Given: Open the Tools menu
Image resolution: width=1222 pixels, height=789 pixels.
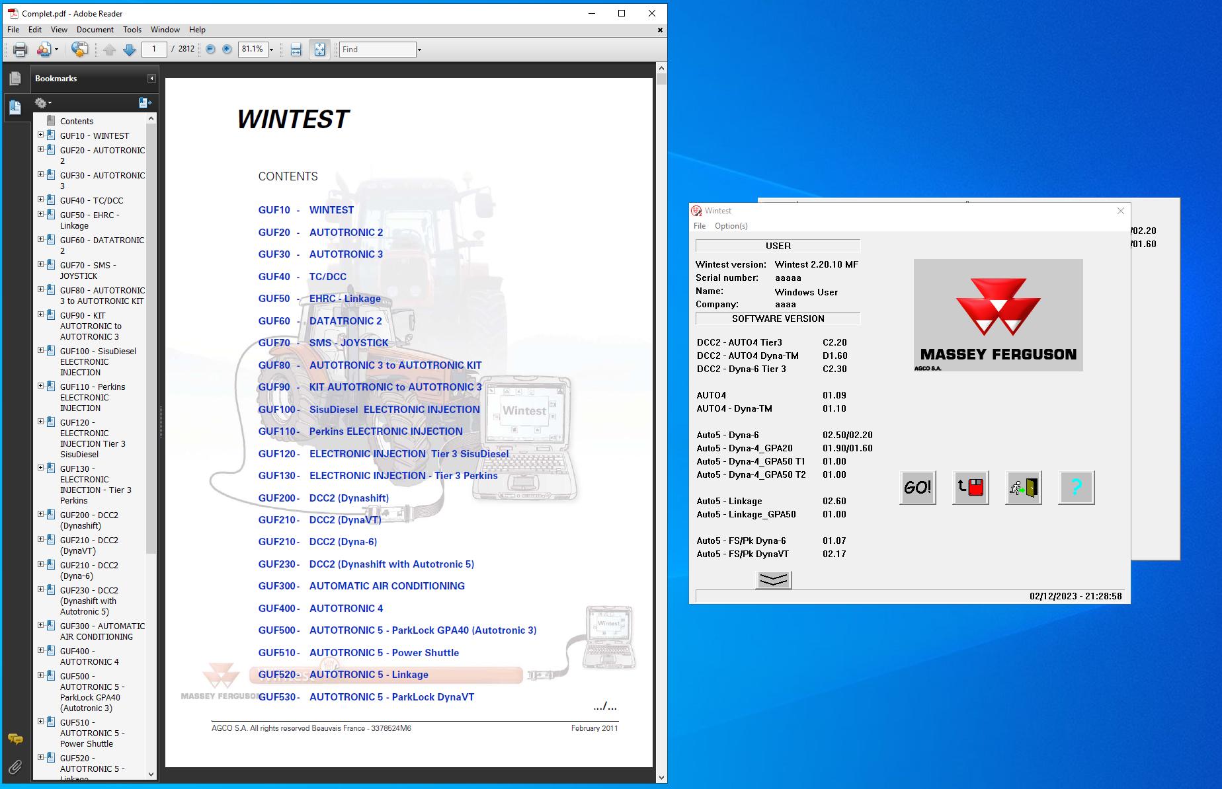Looking at the screenshot, I should [x=132, y=30].
